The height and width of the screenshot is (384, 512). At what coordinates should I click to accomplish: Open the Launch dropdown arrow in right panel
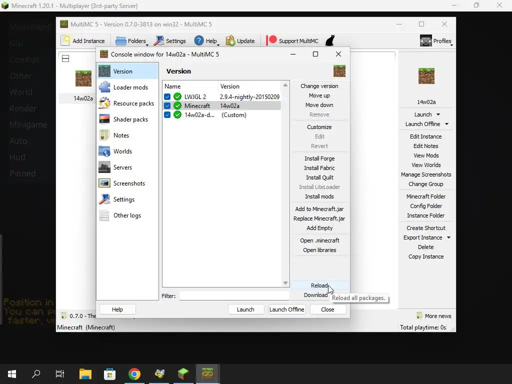tap(438, 114)
